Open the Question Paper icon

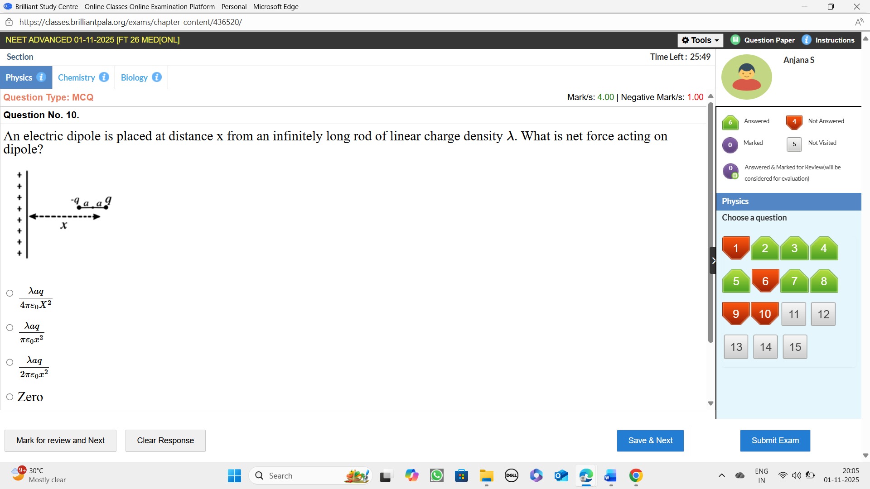735,40
